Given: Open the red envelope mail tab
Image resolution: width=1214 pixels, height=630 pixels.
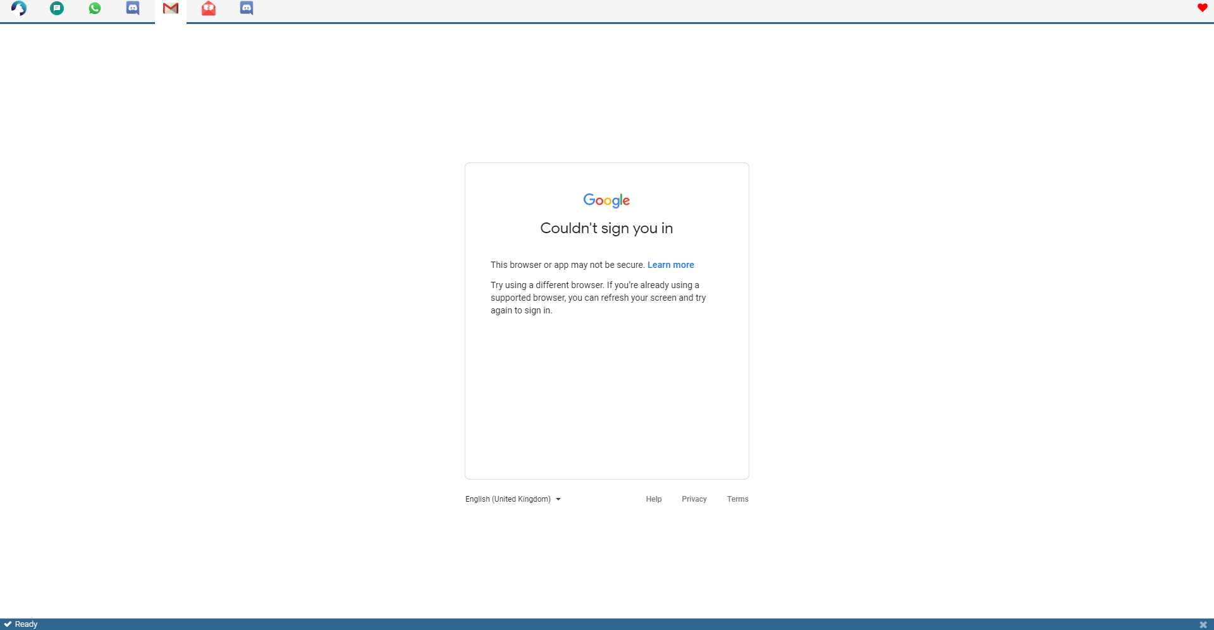Looking at the screenshot, I should (x=209, y=8).
